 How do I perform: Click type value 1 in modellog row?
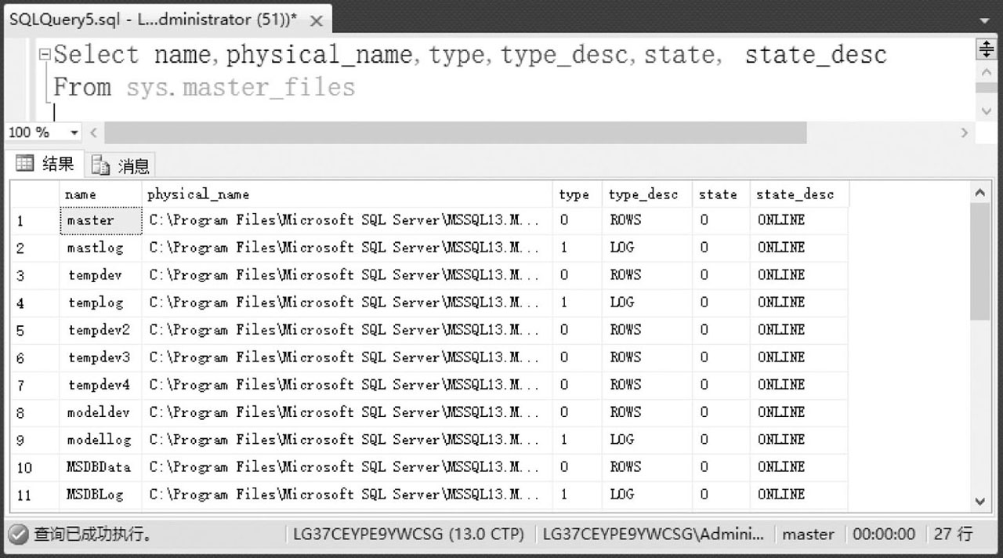click(x=578, y=440)
